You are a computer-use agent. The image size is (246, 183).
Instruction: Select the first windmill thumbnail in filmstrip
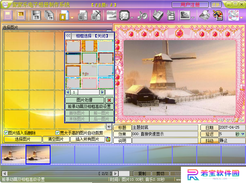pos(13,155)
